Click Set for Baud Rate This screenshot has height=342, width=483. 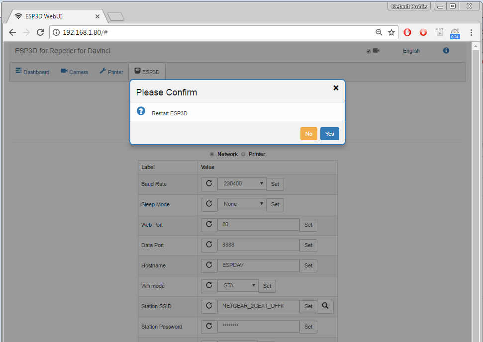275,184
